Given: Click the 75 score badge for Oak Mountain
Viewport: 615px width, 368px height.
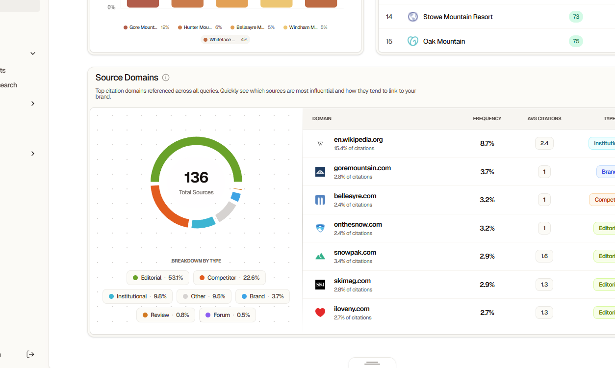Looking at the screenshot, I should tap(576, 41).
